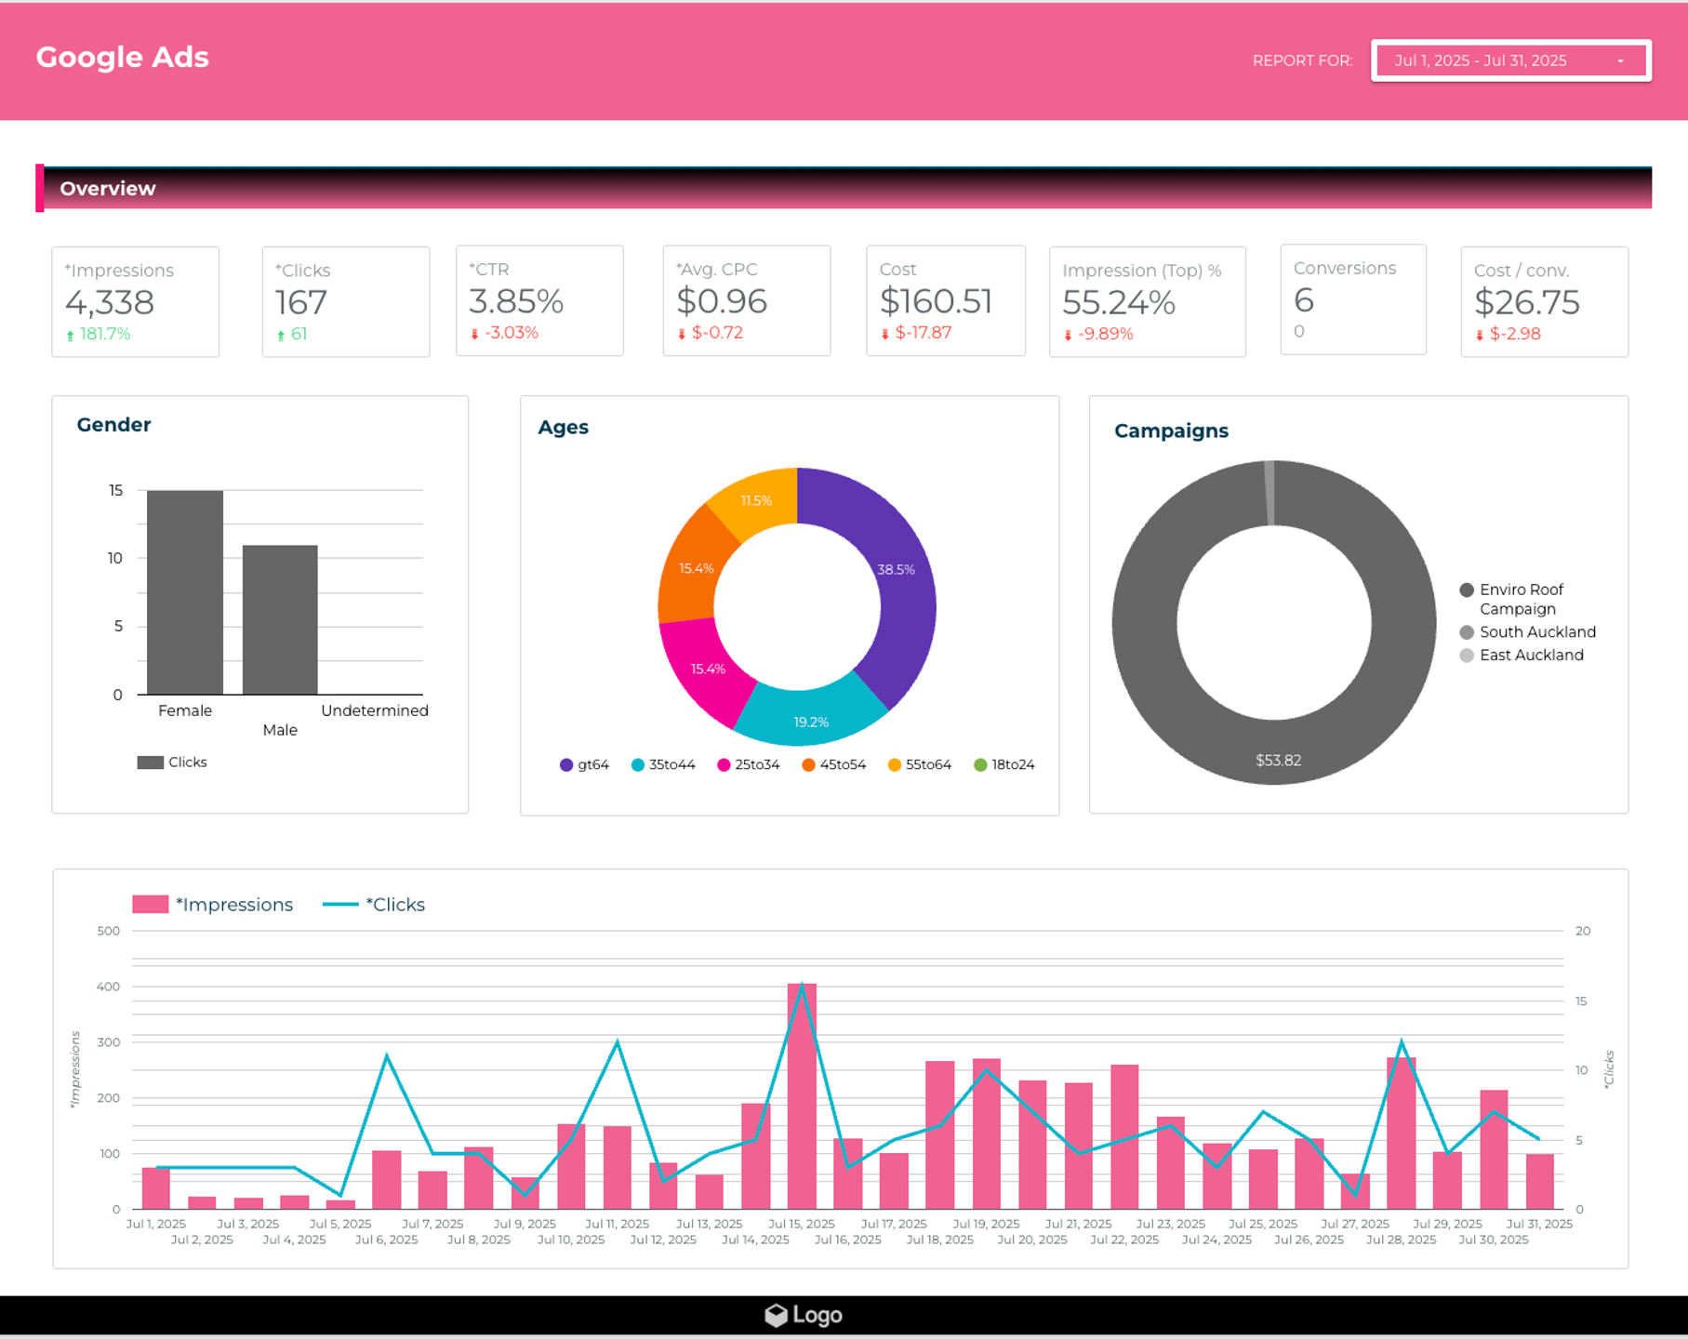Select the Female bar in Gender chart
1688x1339 pixels.
click(185, 592)
